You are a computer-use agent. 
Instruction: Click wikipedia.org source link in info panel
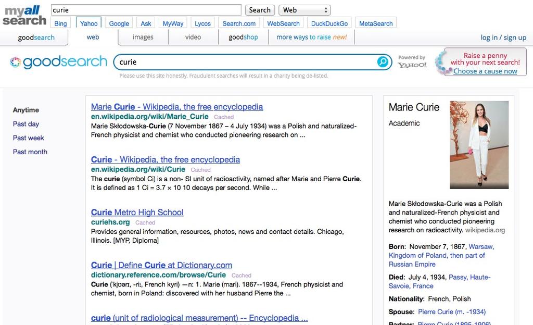(x=485, y=230)
